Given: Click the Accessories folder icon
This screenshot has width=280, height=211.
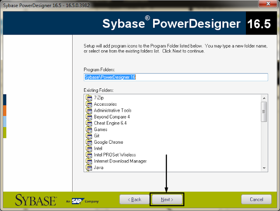Looking at the screenshot, I should (89, 104).
